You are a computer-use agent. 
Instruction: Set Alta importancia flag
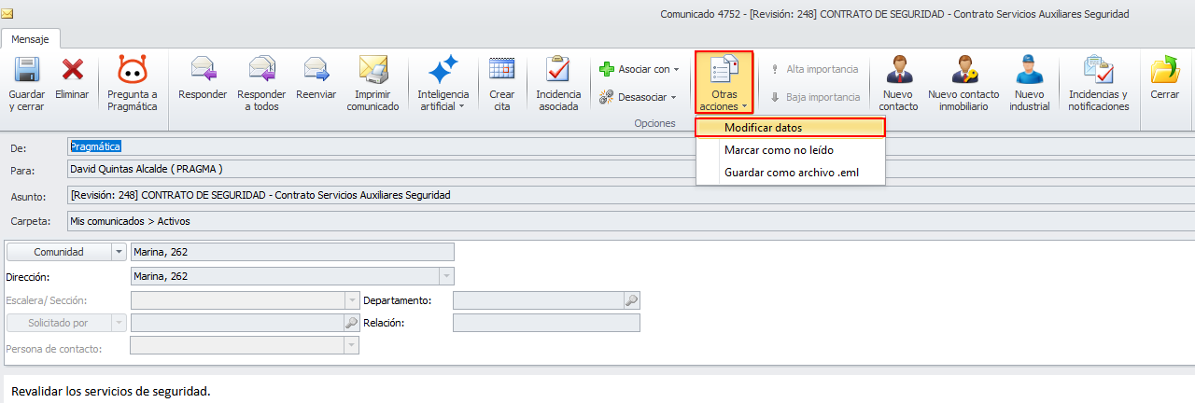click(x=813, y=69)
